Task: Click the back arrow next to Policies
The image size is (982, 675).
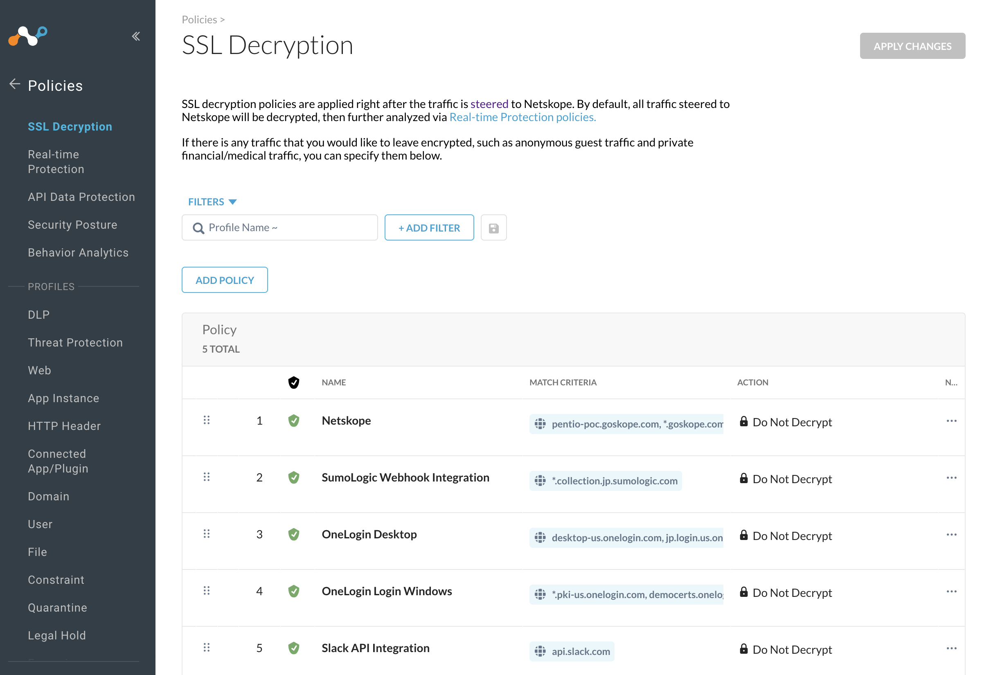Action: point(15,84)
